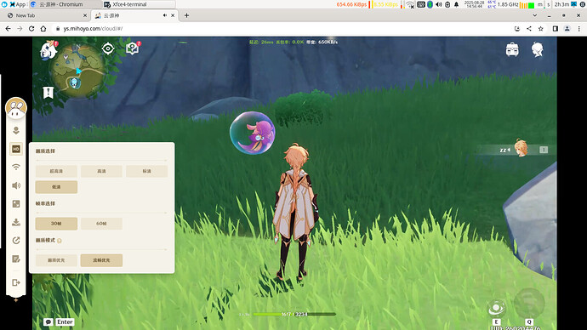Open the character profile head icon
This screenshot has height=330, width=587.
[x=537, y=49]
